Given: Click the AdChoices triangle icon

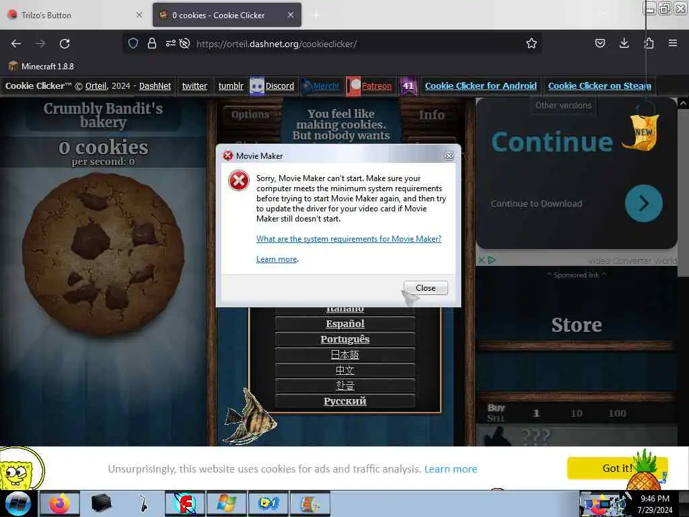Looking at the screenshot, I should 492,261.
